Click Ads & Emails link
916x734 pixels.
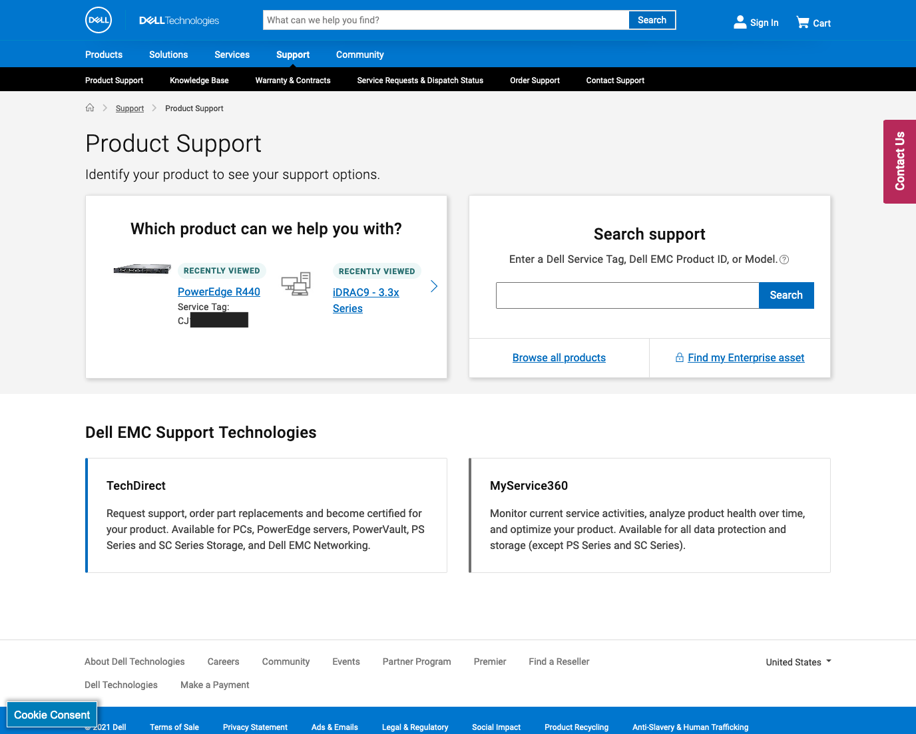coord(335,727)
